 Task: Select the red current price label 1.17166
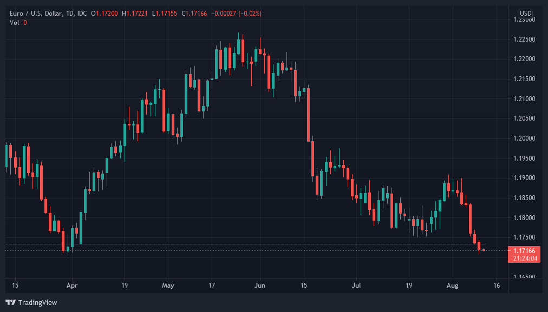525,250
